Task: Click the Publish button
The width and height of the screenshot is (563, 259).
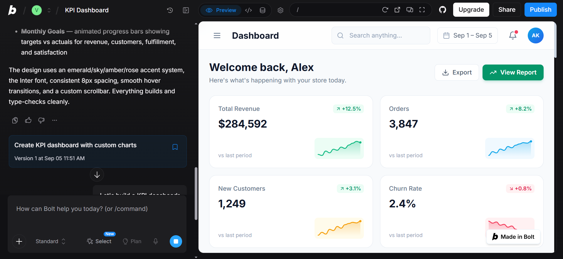Action: tap(540, 10)
